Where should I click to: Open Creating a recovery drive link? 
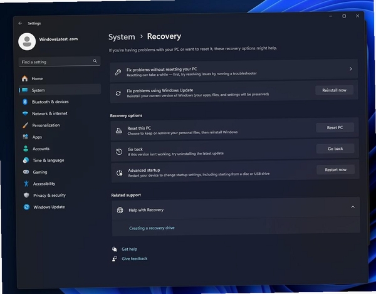point(152,228)
